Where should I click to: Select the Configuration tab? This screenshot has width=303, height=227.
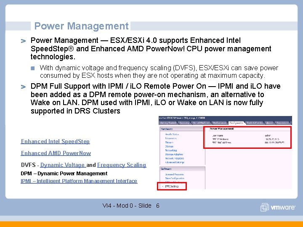[237, 123]
